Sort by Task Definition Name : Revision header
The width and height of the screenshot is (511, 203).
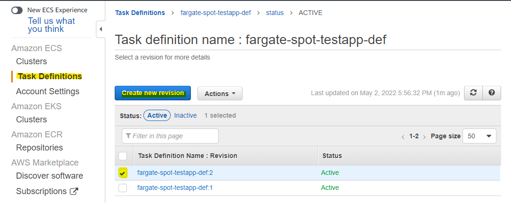click(188, 156)
